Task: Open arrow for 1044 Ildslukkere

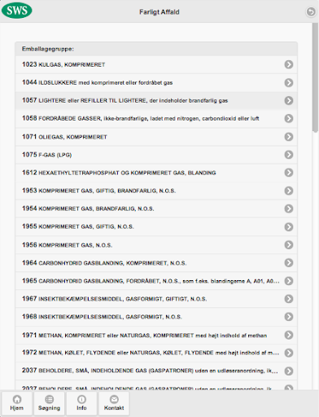Action: (x=289, y=82)
